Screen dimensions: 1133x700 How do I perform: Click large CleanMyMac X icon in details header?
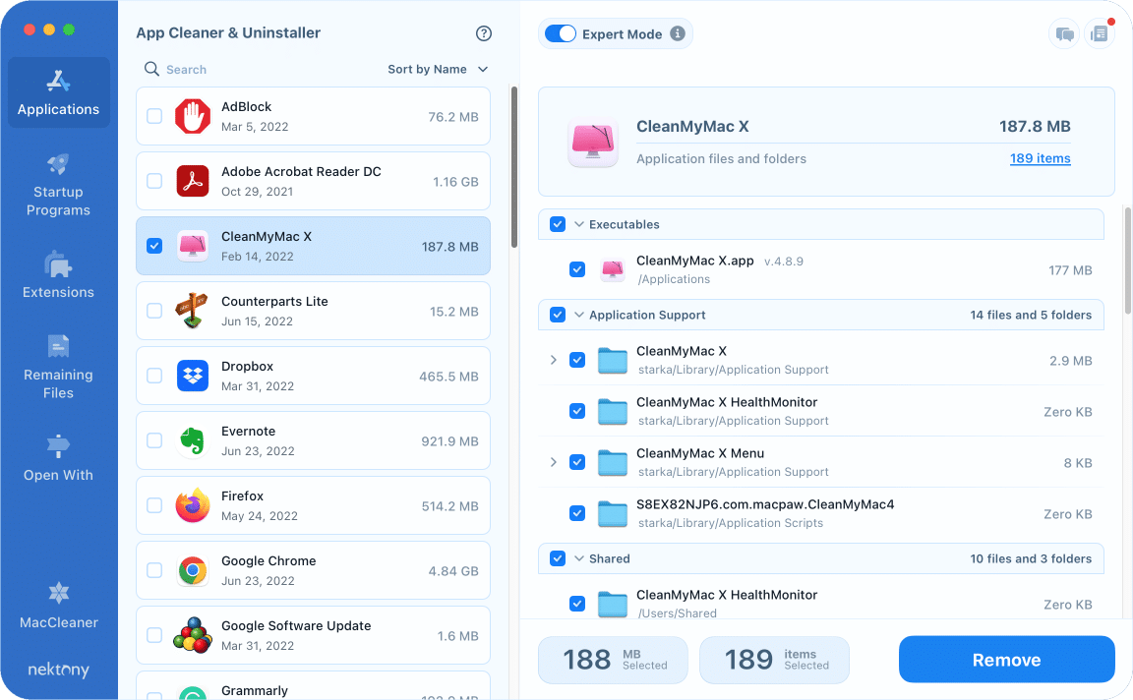pos(593,143)
